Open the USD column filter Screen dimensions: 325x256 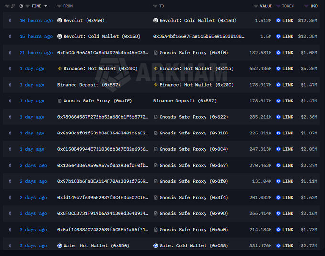pos(306,6)
